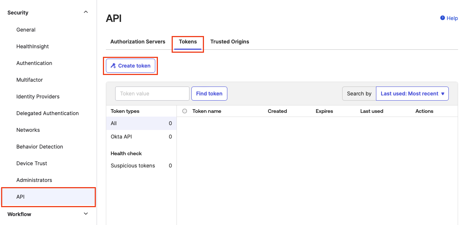Open the Administrators page
This screenshot has height=225, width=467.
click(x=34, y=180)
